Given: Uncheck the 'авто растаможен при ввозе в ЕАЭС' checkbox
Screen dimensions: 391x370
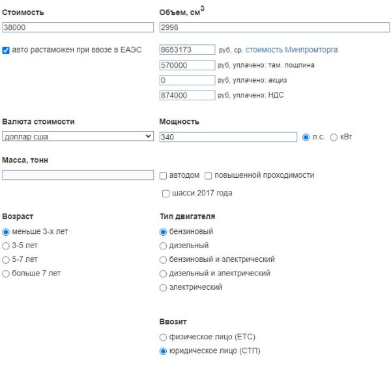Looking at the screenshot, I should point(7,50).
